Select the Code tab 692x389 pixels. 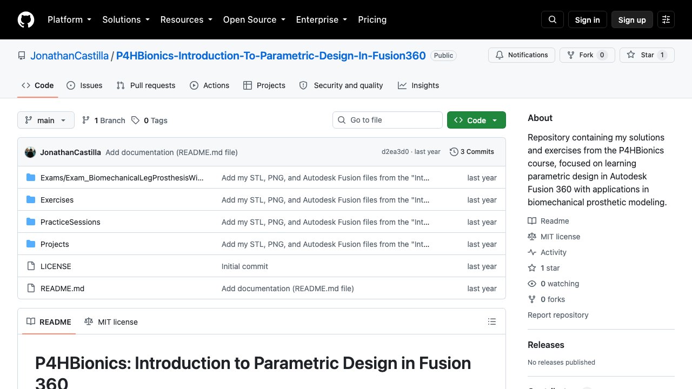click(x=38, y=85)
